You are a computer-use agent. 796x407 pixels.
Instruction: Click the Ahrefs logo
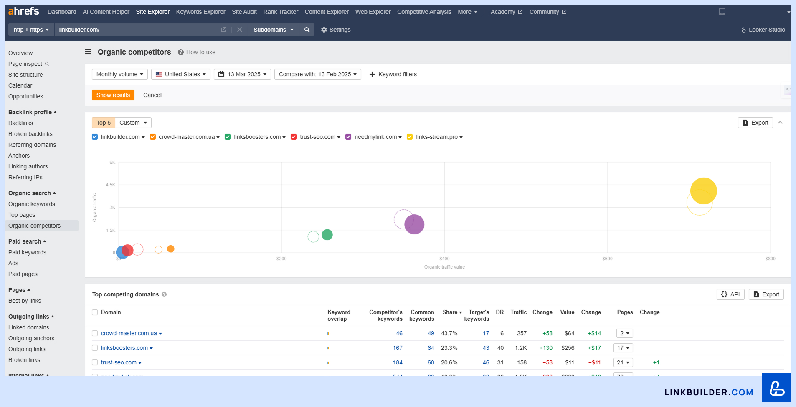tap(24, 11)
